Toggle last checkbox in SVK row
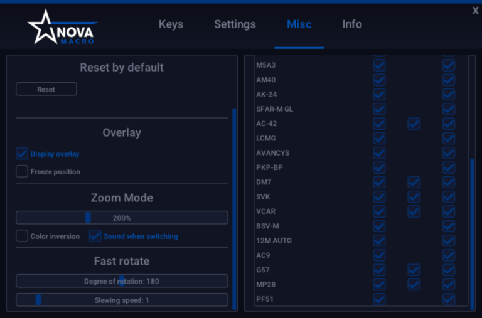Image resolution: width=482 pixels, height=318 pixels. pos(449,197)
